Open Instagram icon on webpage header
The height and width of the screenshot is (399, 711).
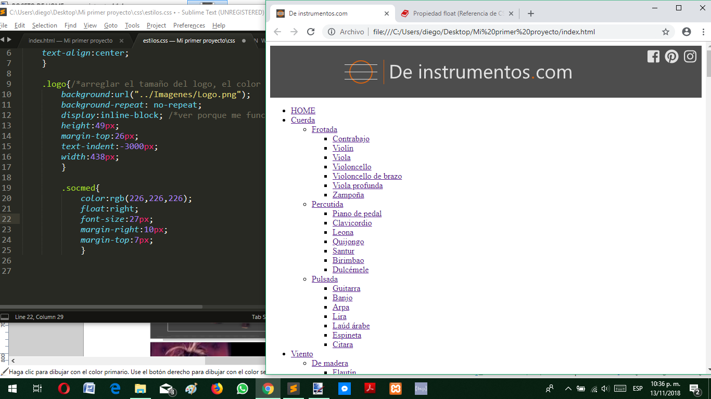(690, 56)
